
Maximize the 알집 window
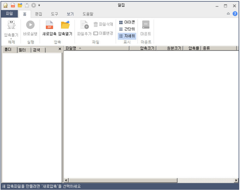click(225, 6)
